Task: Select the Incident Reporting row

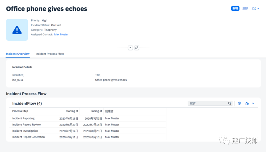Action: click(x=88, y=118)
